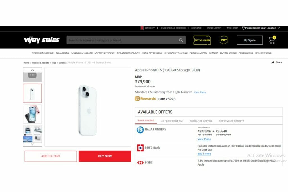288x192 pixels.
Task: Select the iPhone front view thumbnail
Action: [33, 114]
